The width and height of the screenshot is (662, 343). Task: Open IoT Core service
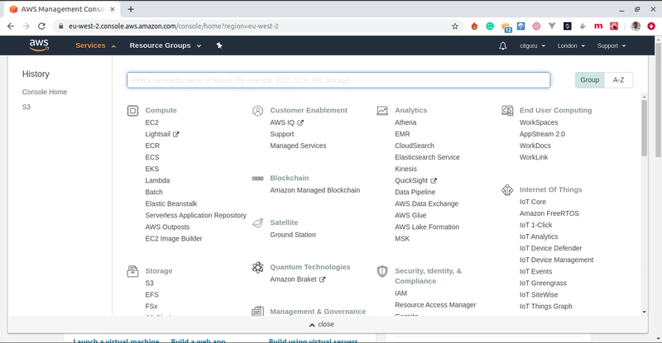coord(533,202)
